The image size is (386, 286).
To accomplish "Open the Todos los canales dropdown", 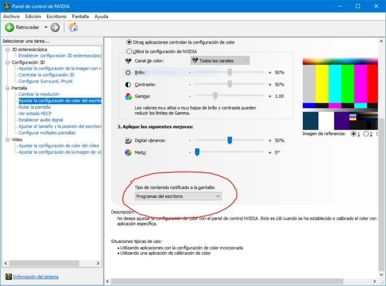I will coord(220,61).
